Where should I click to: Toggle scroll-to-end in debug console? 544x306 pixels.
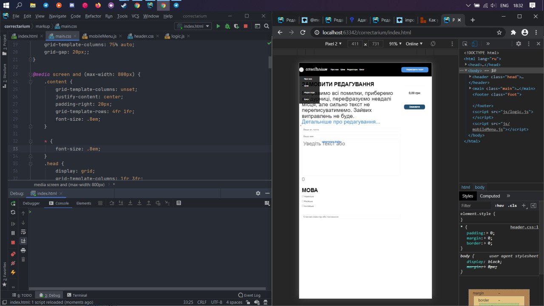[x=23, y=241]
